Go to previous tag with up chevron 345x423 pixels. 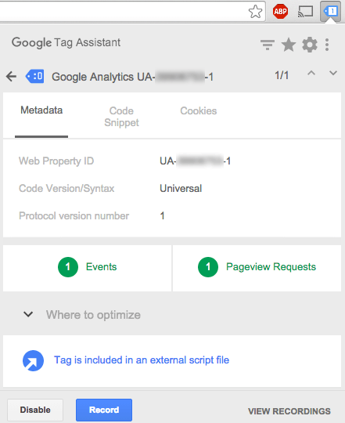311,73
